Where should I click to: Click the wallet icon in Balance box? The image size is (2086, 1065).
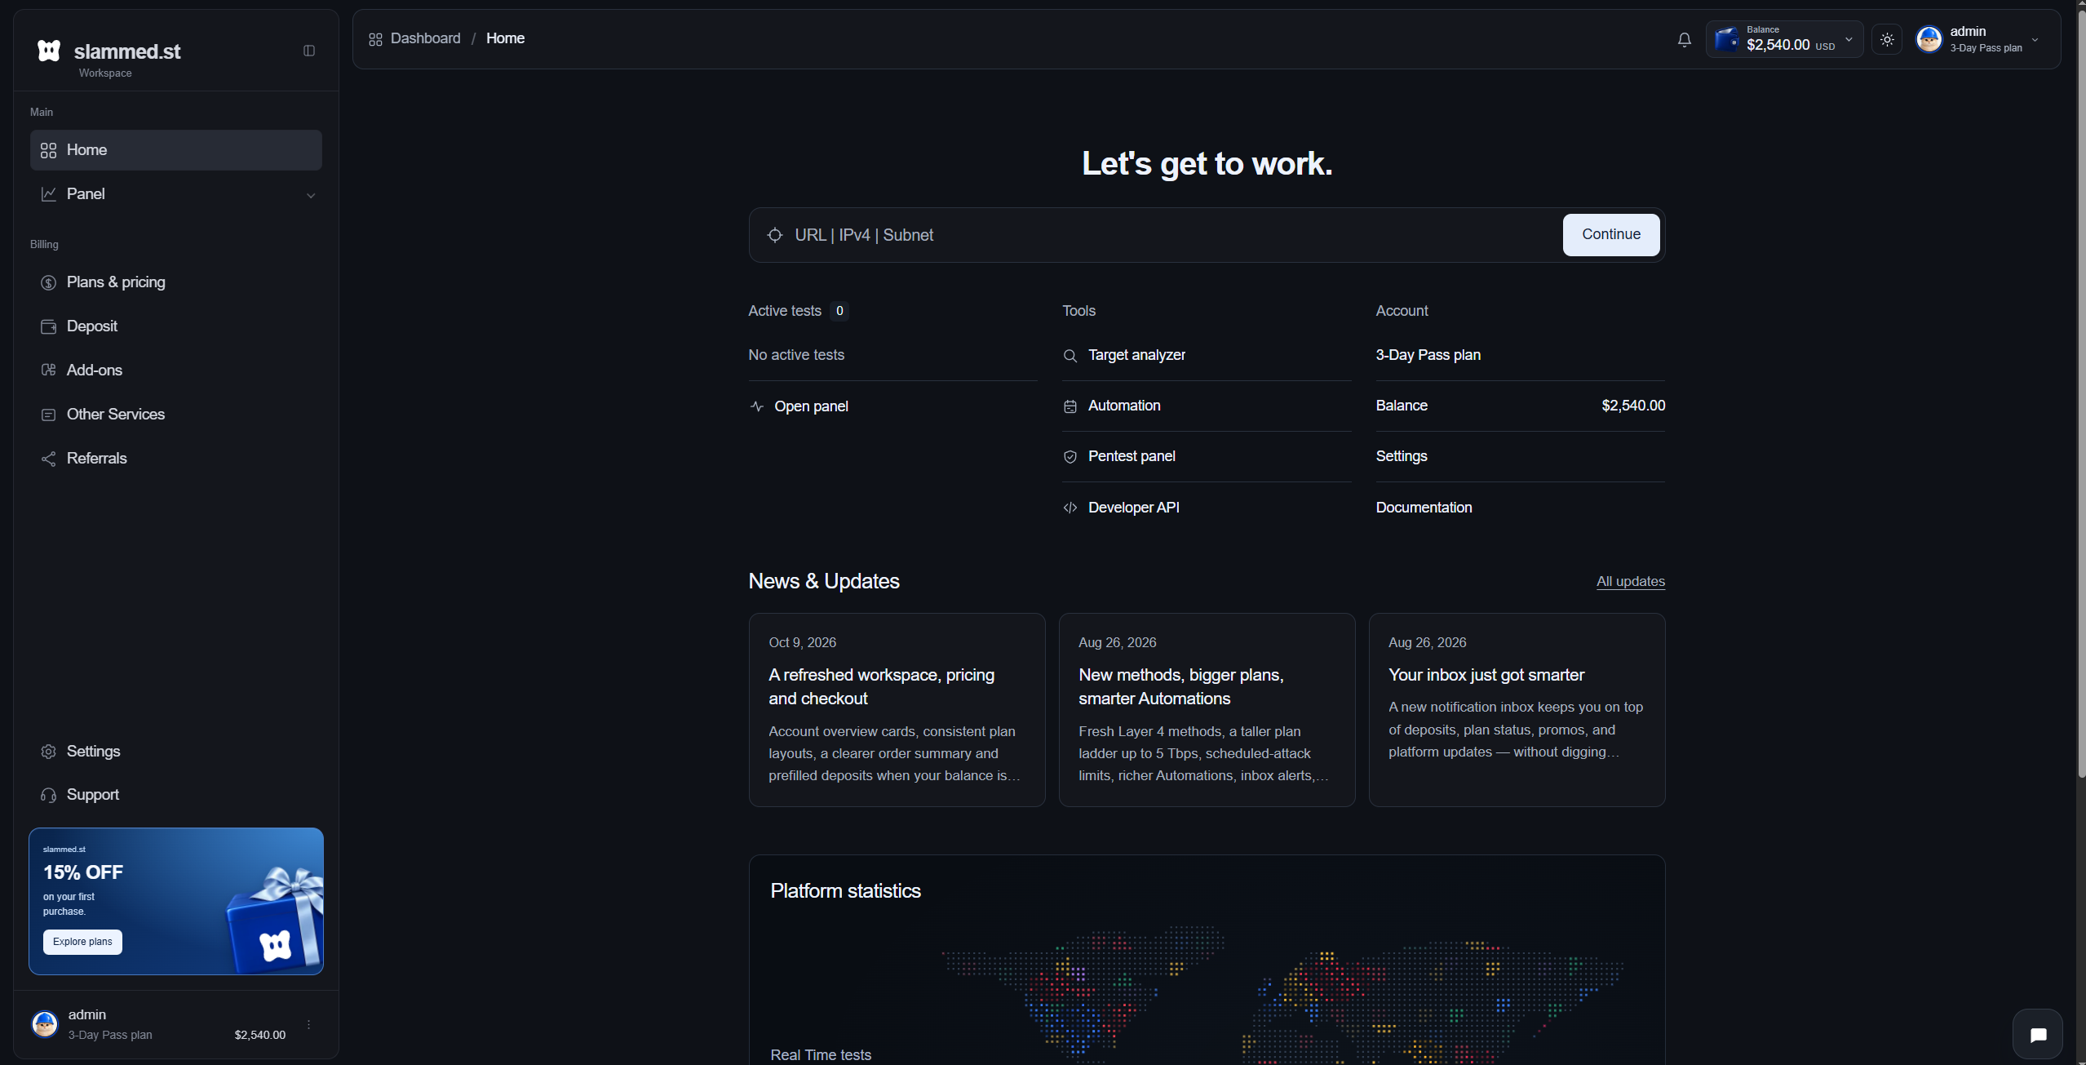coord(1727,39)
